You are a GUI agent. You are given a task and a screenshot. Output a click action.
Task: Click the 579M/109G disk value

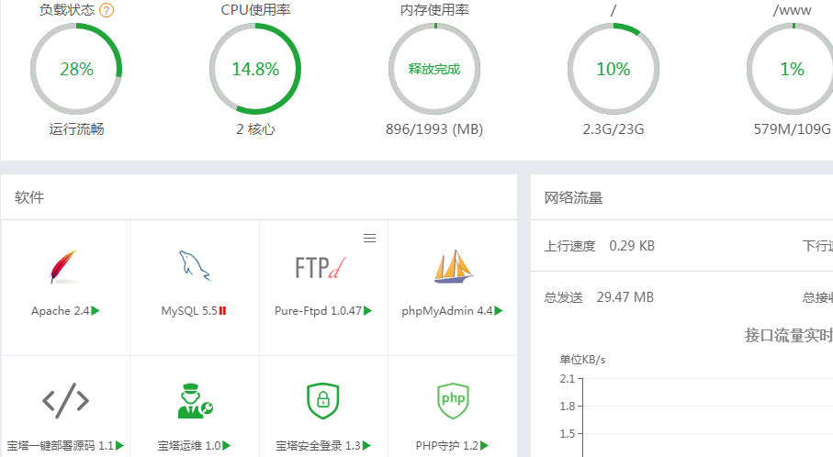(792, 129)
